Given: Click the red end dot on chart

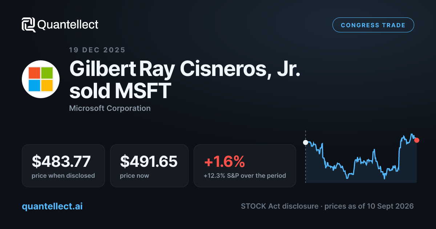Looking at the screenshot, I should 417,140.
